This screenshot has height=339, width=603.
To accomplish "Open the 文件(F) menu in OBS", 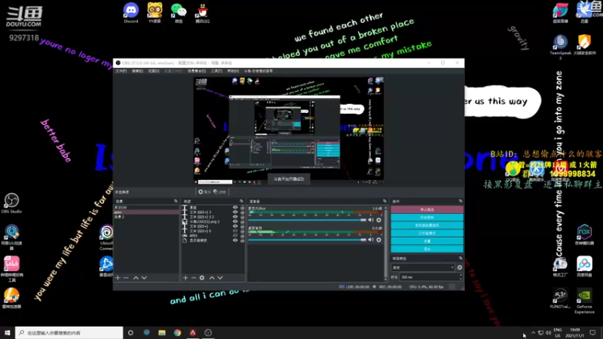I will [121, 71].
